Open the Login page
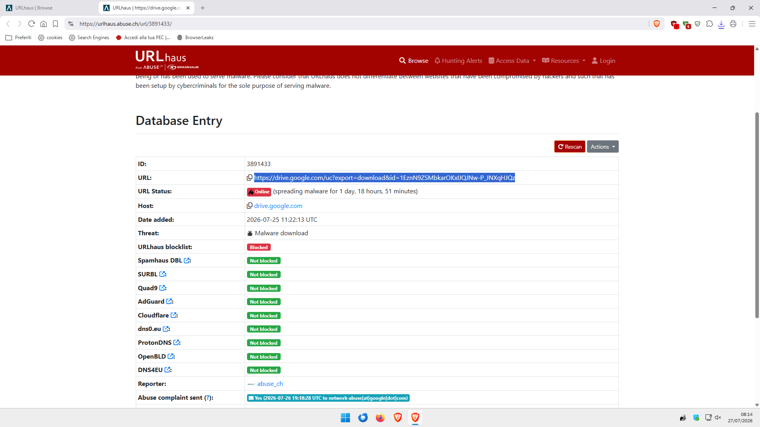This screenshot has height=427, width=760. pyautogui.click(x=603, y=61)
